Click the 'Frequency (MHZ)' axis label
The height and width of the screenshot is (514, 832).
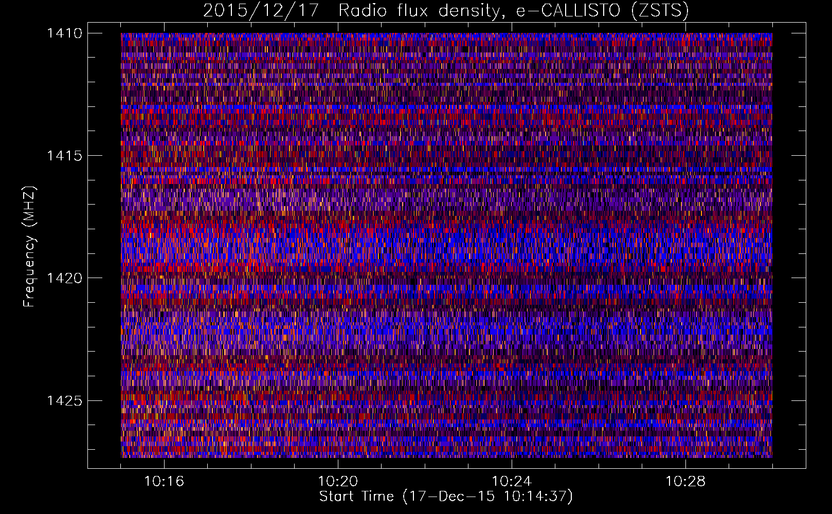pyautogui.click(x=29, y=247)
